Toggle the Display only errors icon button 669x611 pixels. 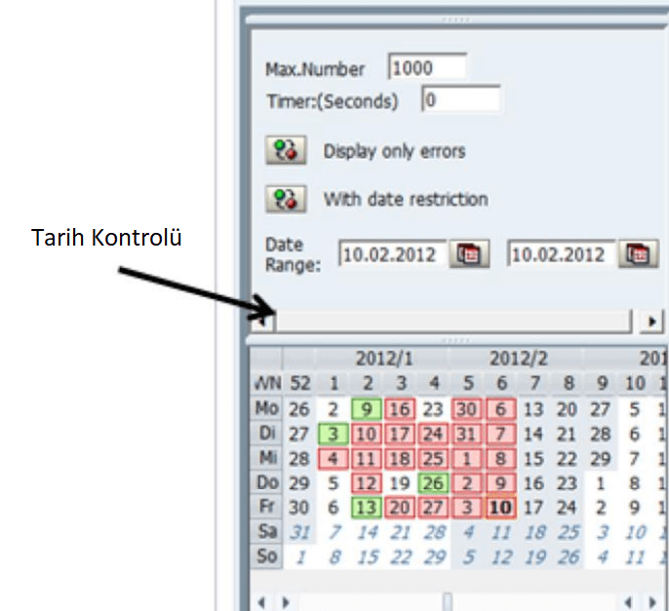tap(285, 151)
